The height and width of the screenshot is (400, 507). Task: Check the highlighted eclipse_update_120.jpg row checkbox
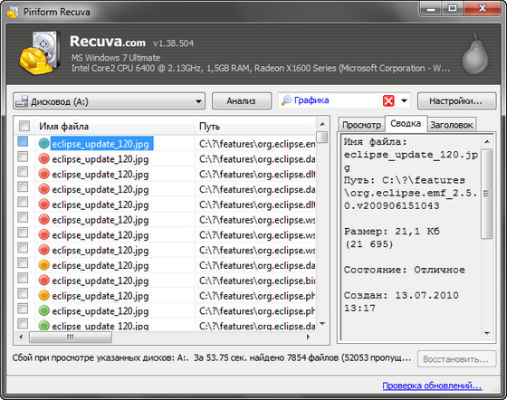pyautogui.click(x=23, y=141)
